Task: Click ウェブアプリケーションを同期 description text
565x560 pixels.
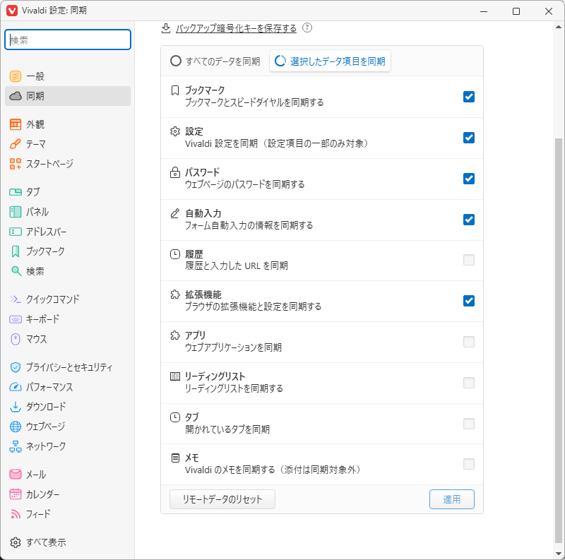Action: pyautogui.click(x=233, y=347)
